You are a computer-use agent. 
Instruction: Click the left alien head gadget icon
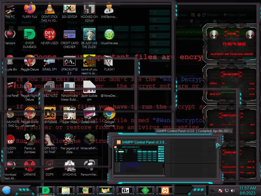pyautogui.click(x=214, y=35)
